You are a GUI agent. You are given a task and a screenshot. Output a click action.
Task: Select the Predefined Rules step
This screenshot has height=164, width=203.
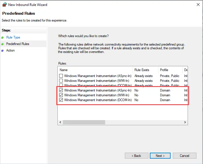(18, 44)
